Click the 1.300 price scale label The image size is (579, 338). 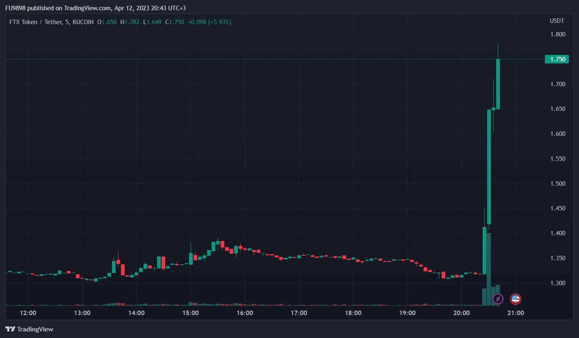(557, 283)
